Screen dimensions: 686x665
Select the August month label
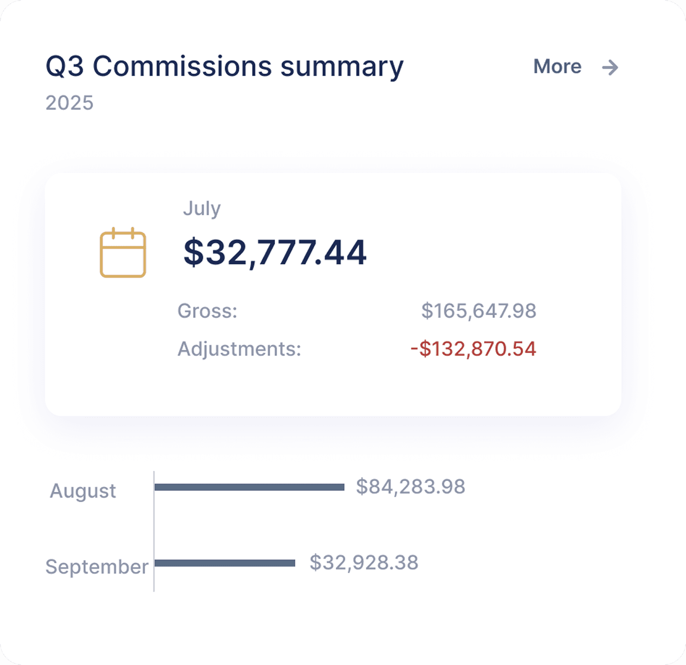tap(82, 491)
